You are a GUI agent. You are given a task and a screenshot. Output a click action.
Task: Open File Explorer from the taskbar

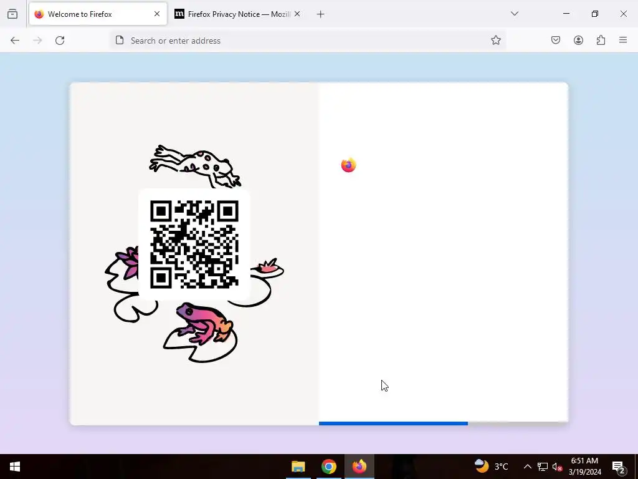(x=298, y=467)
